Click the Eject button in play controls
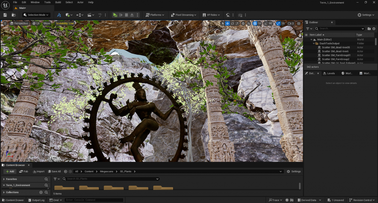This screenshot has width=378, height=203. tap(132, 15)
